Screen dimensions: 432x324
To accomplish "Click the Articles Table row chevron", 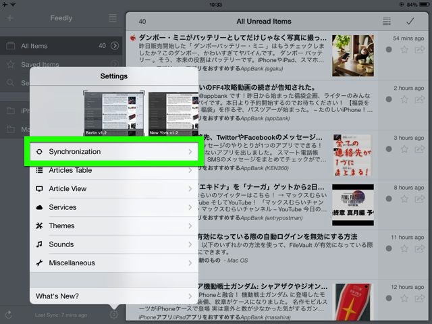I will (x=190, y=170).
